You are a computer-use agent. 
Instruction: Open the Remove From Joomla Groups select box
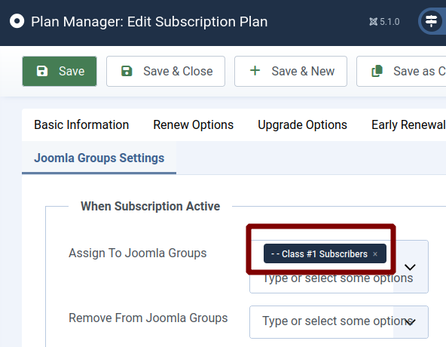339,322
